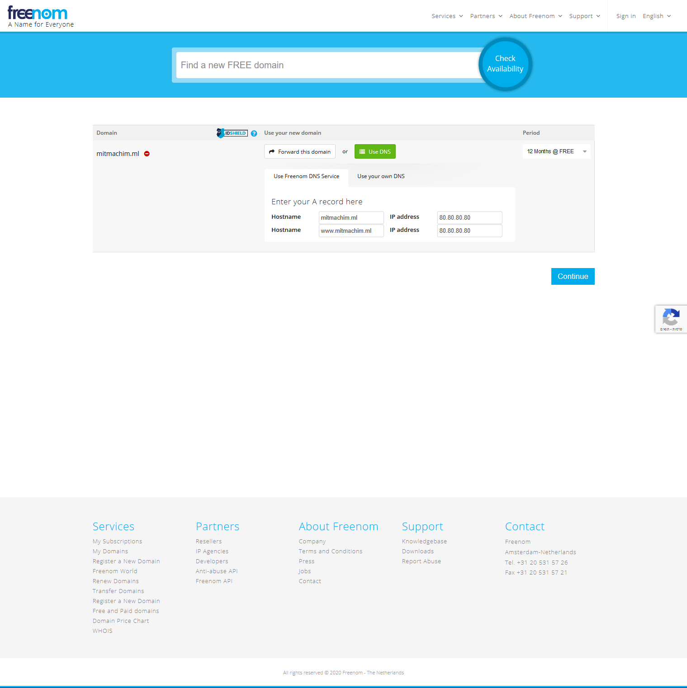Viewport: 687px width, 688px height.
Task: Open Free and Paid domains link
Action: pyautogui.click(x=126, y=611)
